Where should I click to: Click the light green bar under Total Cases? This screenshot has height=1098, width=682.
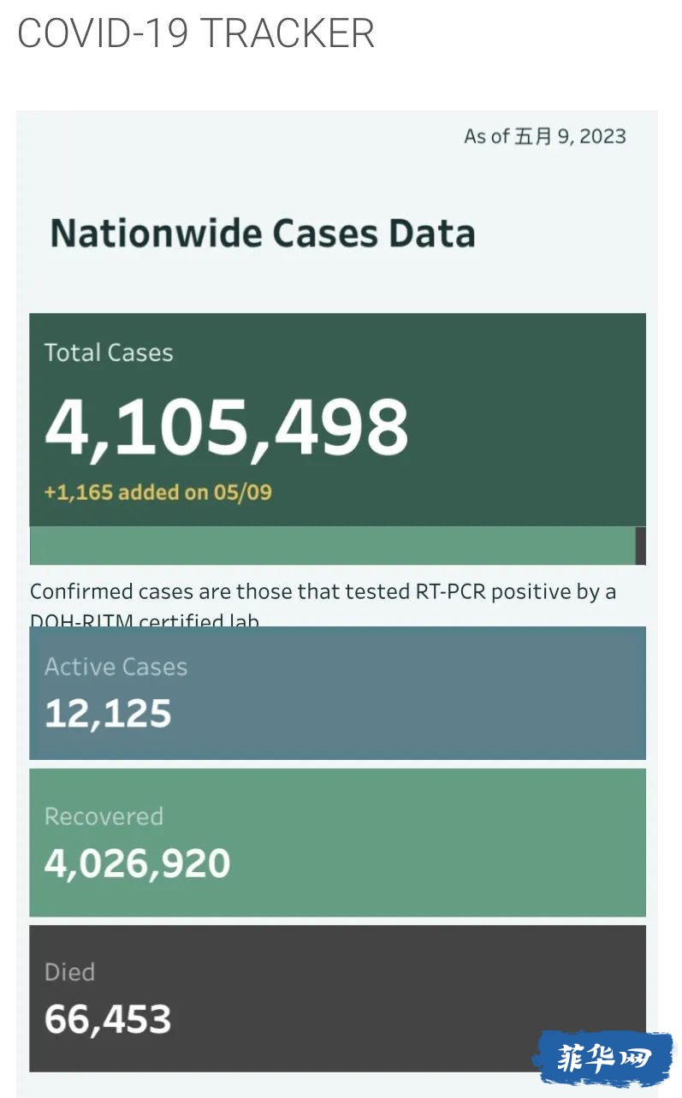(332, 545)
